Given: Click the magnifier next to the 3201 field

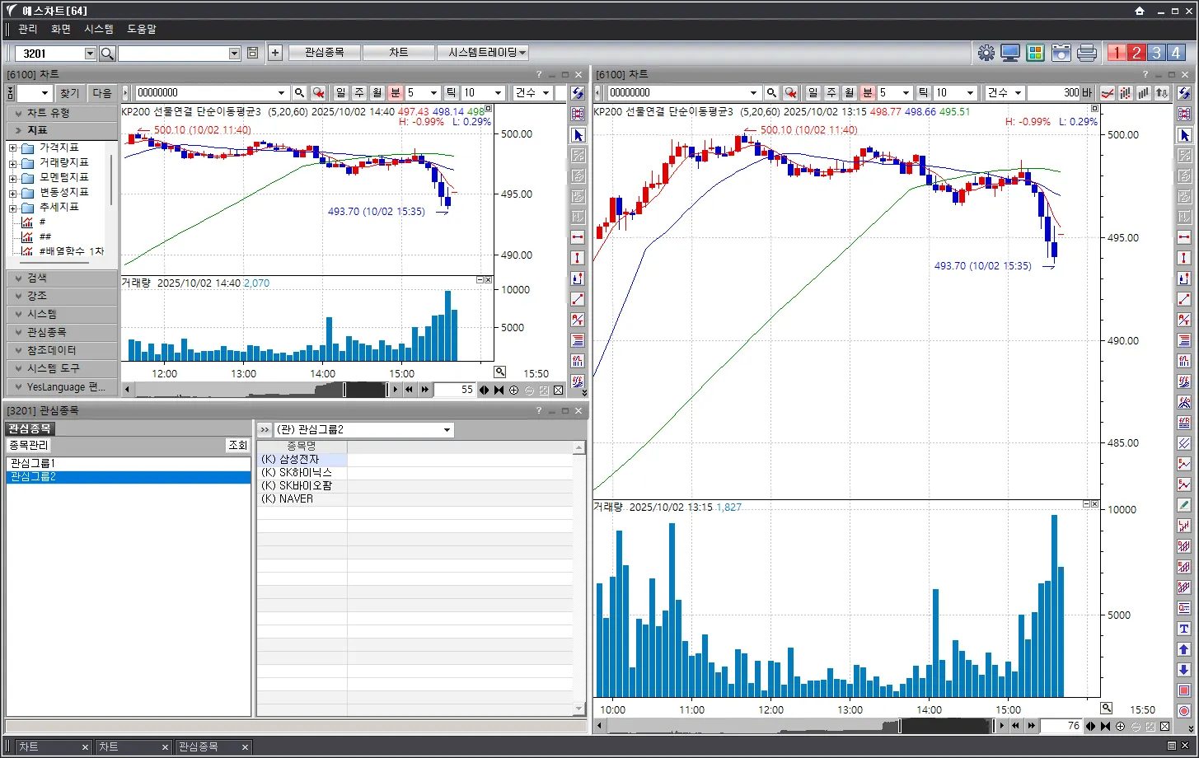Looking at the screenshot, I should click(107, 53).
